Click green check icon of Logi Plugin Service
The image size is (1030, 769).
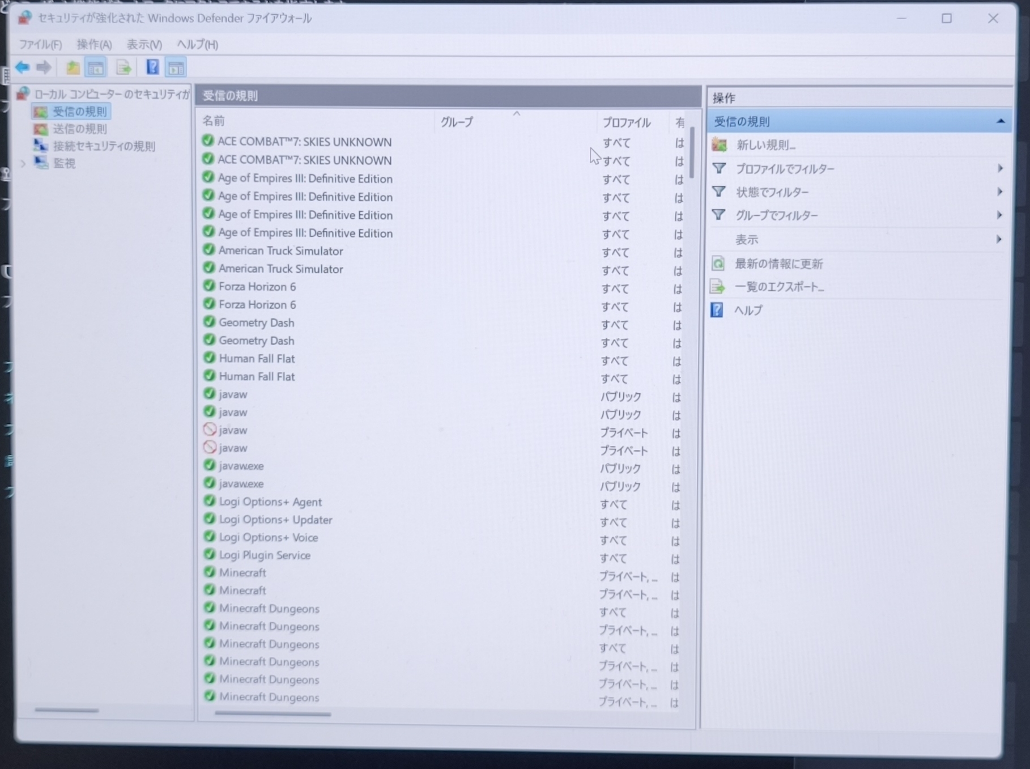pyautogui.click(x=209, y=554)
